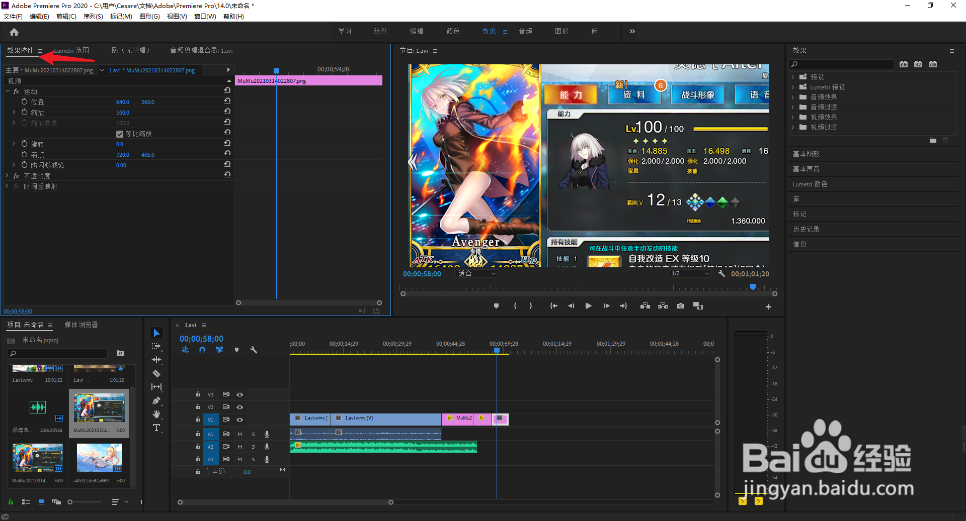Expand the Lumetri presets folder

pyautogui.click(x=793, y=87)
